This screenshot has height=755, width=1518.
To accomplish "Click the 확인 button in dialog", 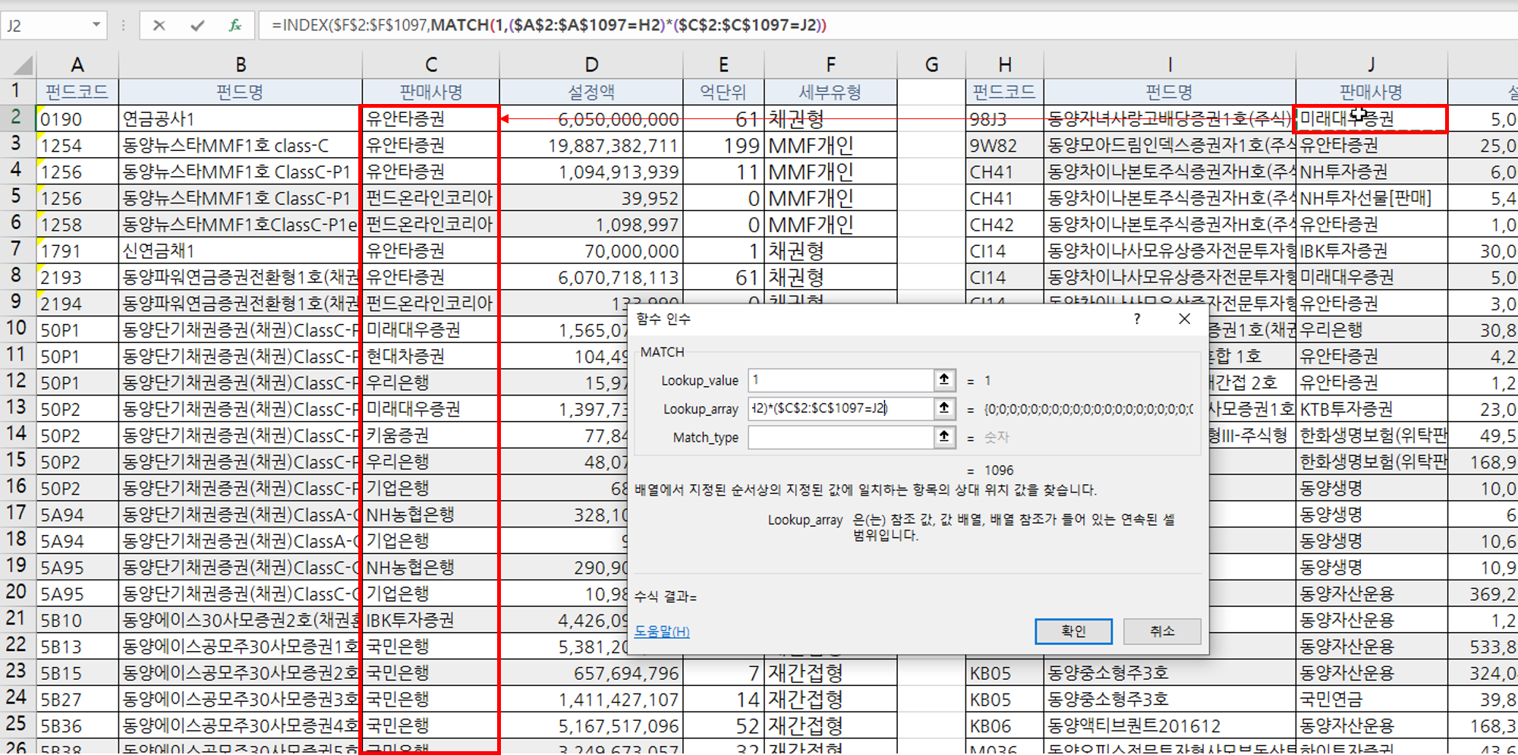I will [x=1073, y=631].
